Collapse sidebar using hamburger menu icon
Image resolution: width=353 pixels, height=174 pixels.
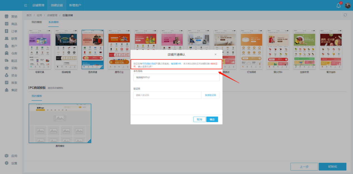click(26, 5)
